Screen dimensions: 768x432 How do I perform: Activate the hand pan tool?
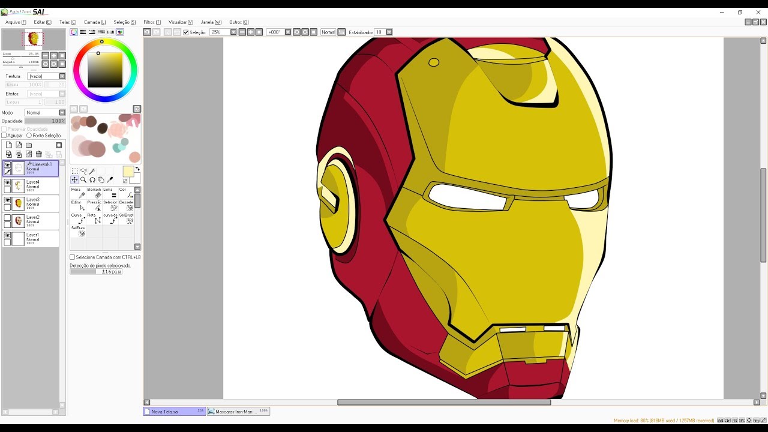101,180
